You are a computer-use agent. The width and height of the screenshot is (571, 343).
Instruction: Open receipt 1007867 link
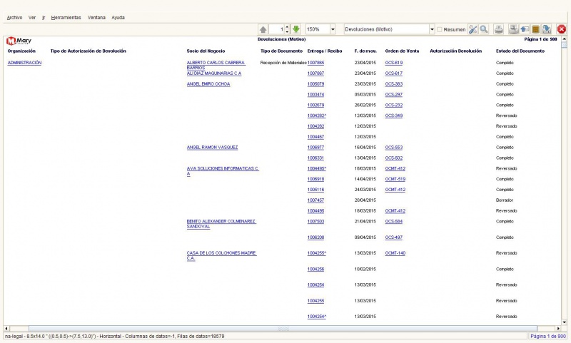315,73
